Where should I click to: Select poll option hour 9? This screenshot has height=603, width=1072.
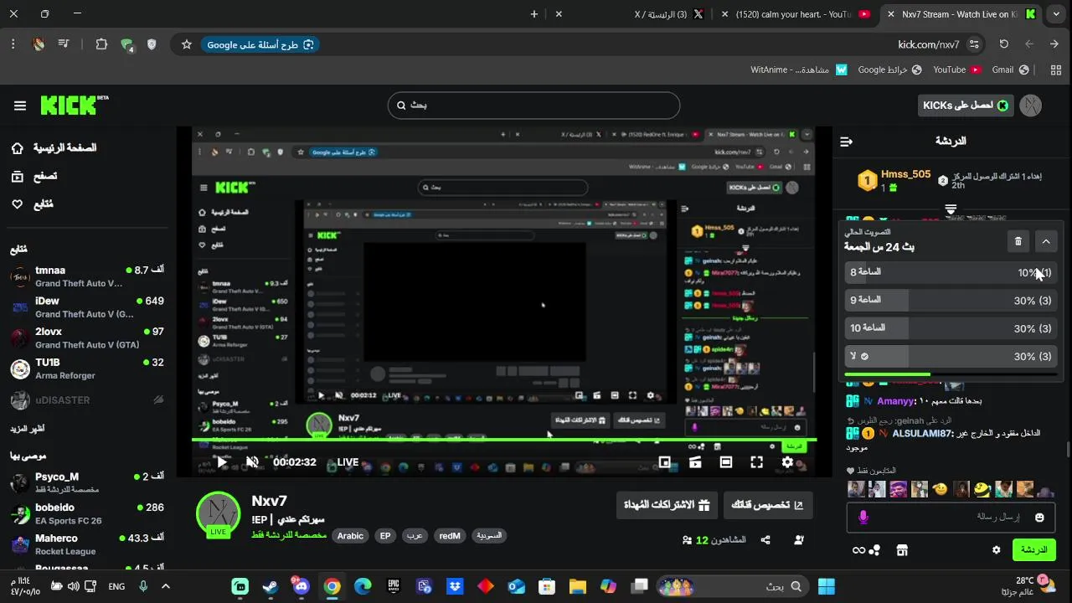(951, 300)
